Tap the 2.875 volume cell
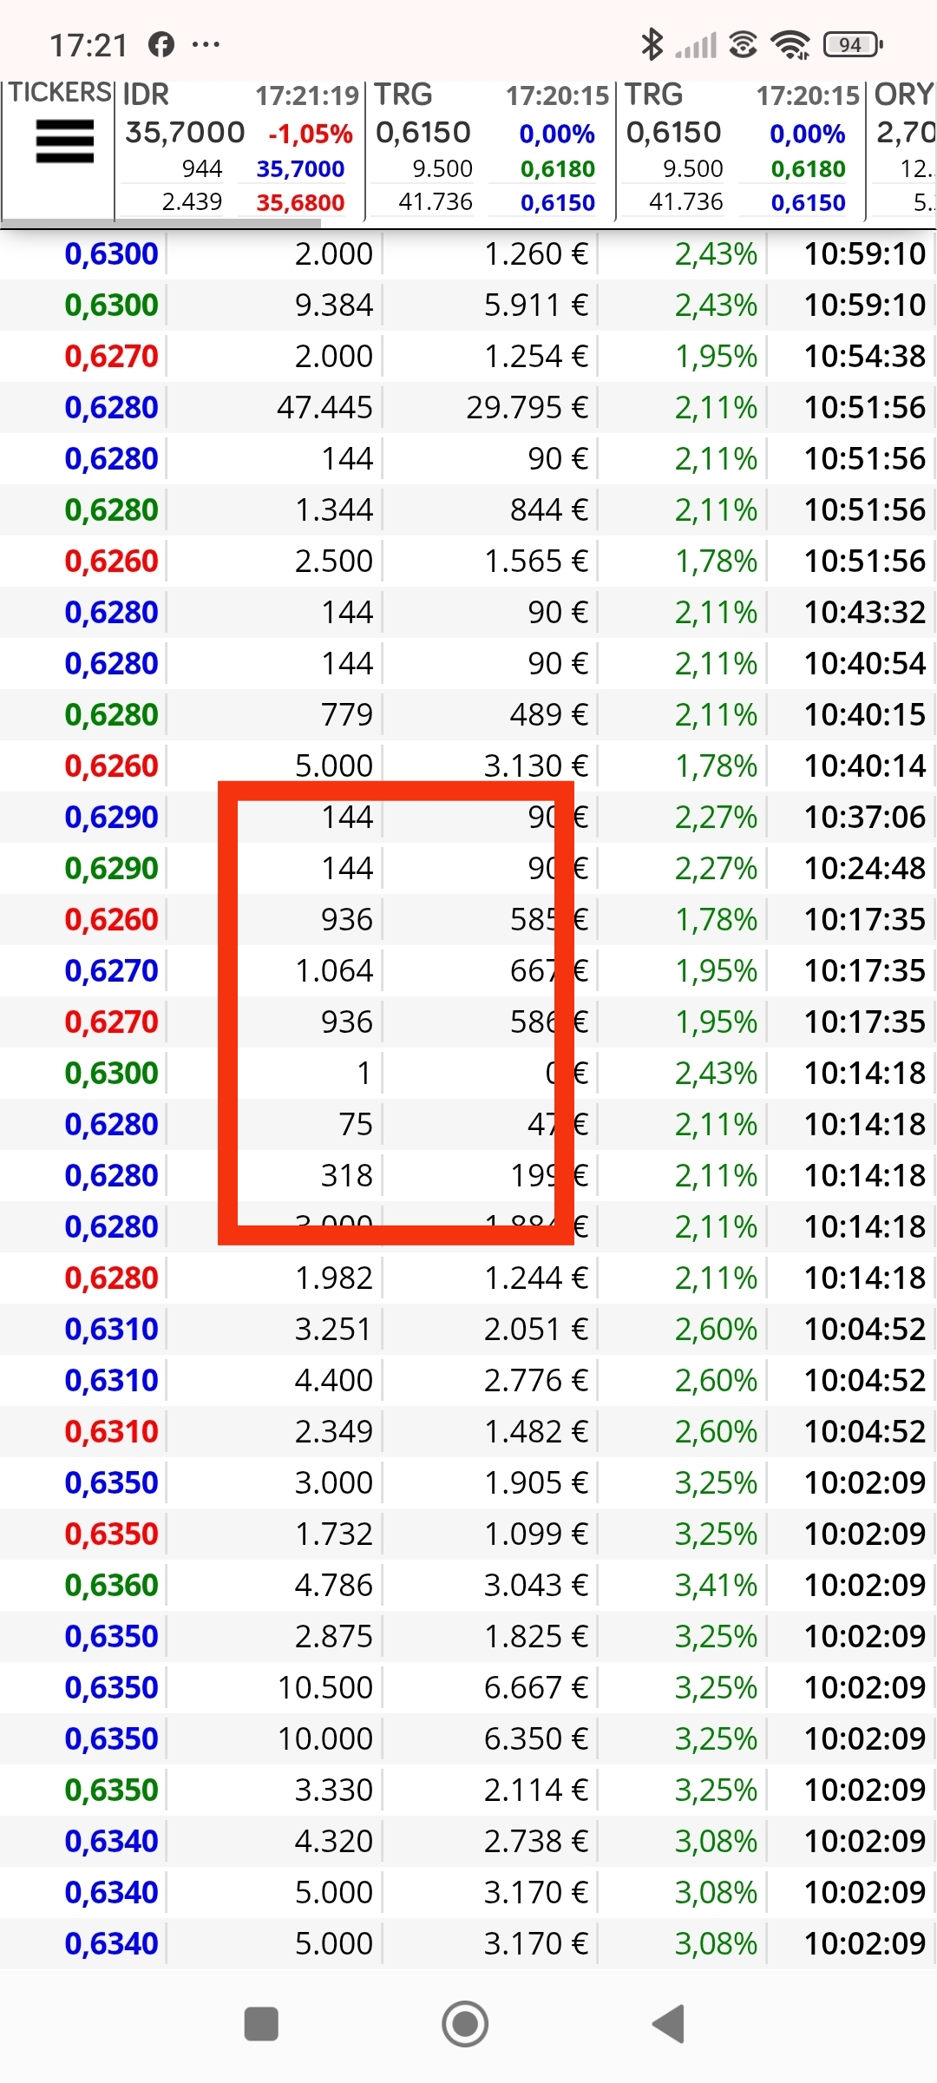This screenshot has height=2083, width=937. pos(334,1636)
